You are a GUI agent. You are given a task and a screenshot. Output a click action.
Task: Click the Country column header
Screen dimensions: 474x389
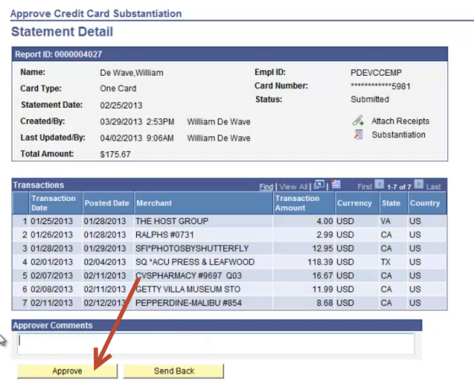coord(424,203)
